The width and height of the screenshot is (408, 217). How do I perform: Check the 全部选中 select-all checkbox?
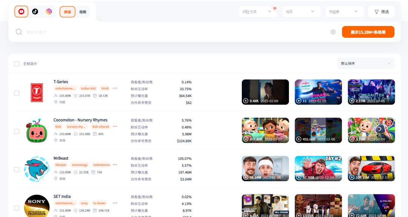coord(17,64)
